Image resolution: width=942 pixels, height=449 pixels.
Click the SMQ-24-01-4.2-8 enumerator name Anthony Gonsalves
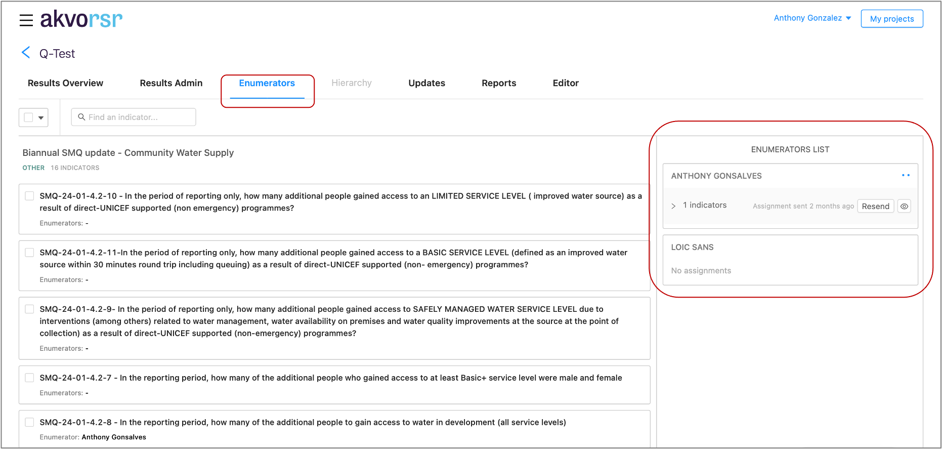[114, 437]
